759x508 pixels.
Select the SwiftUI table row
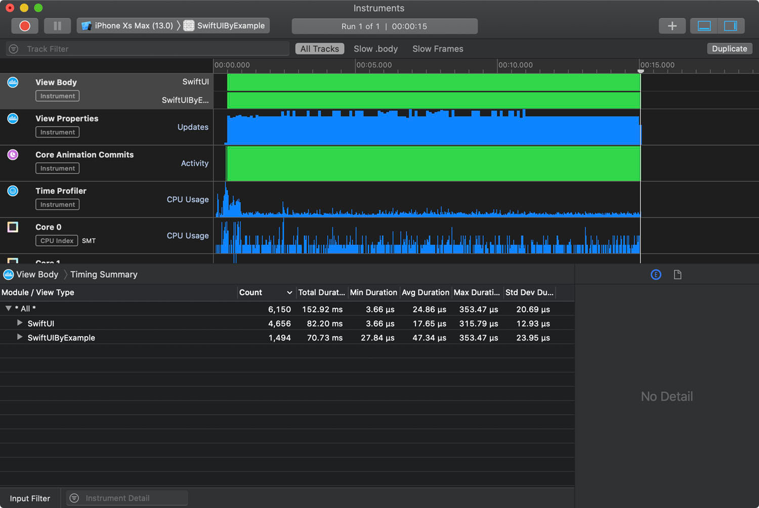(x=287, y=323)
